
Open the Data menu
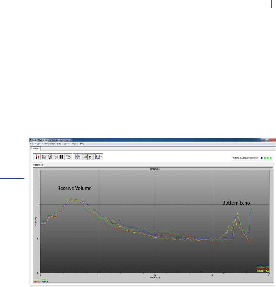[x=59, y=144]
